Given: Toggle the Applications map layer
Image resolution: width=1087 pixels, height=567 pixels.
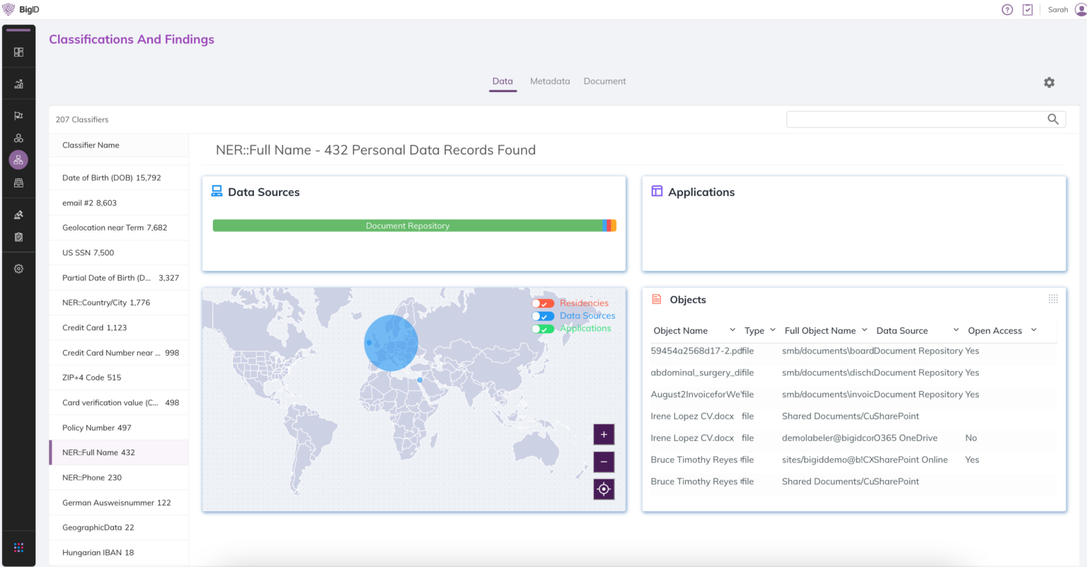Looking at the screenshot, I should (x=543, y=329).
